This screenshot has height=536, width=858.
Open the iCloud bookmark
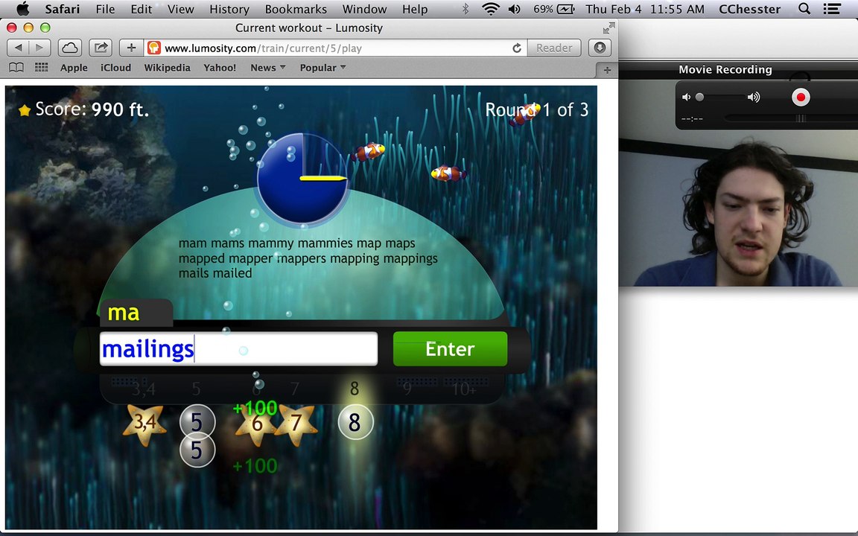click(x=115, y=68)
